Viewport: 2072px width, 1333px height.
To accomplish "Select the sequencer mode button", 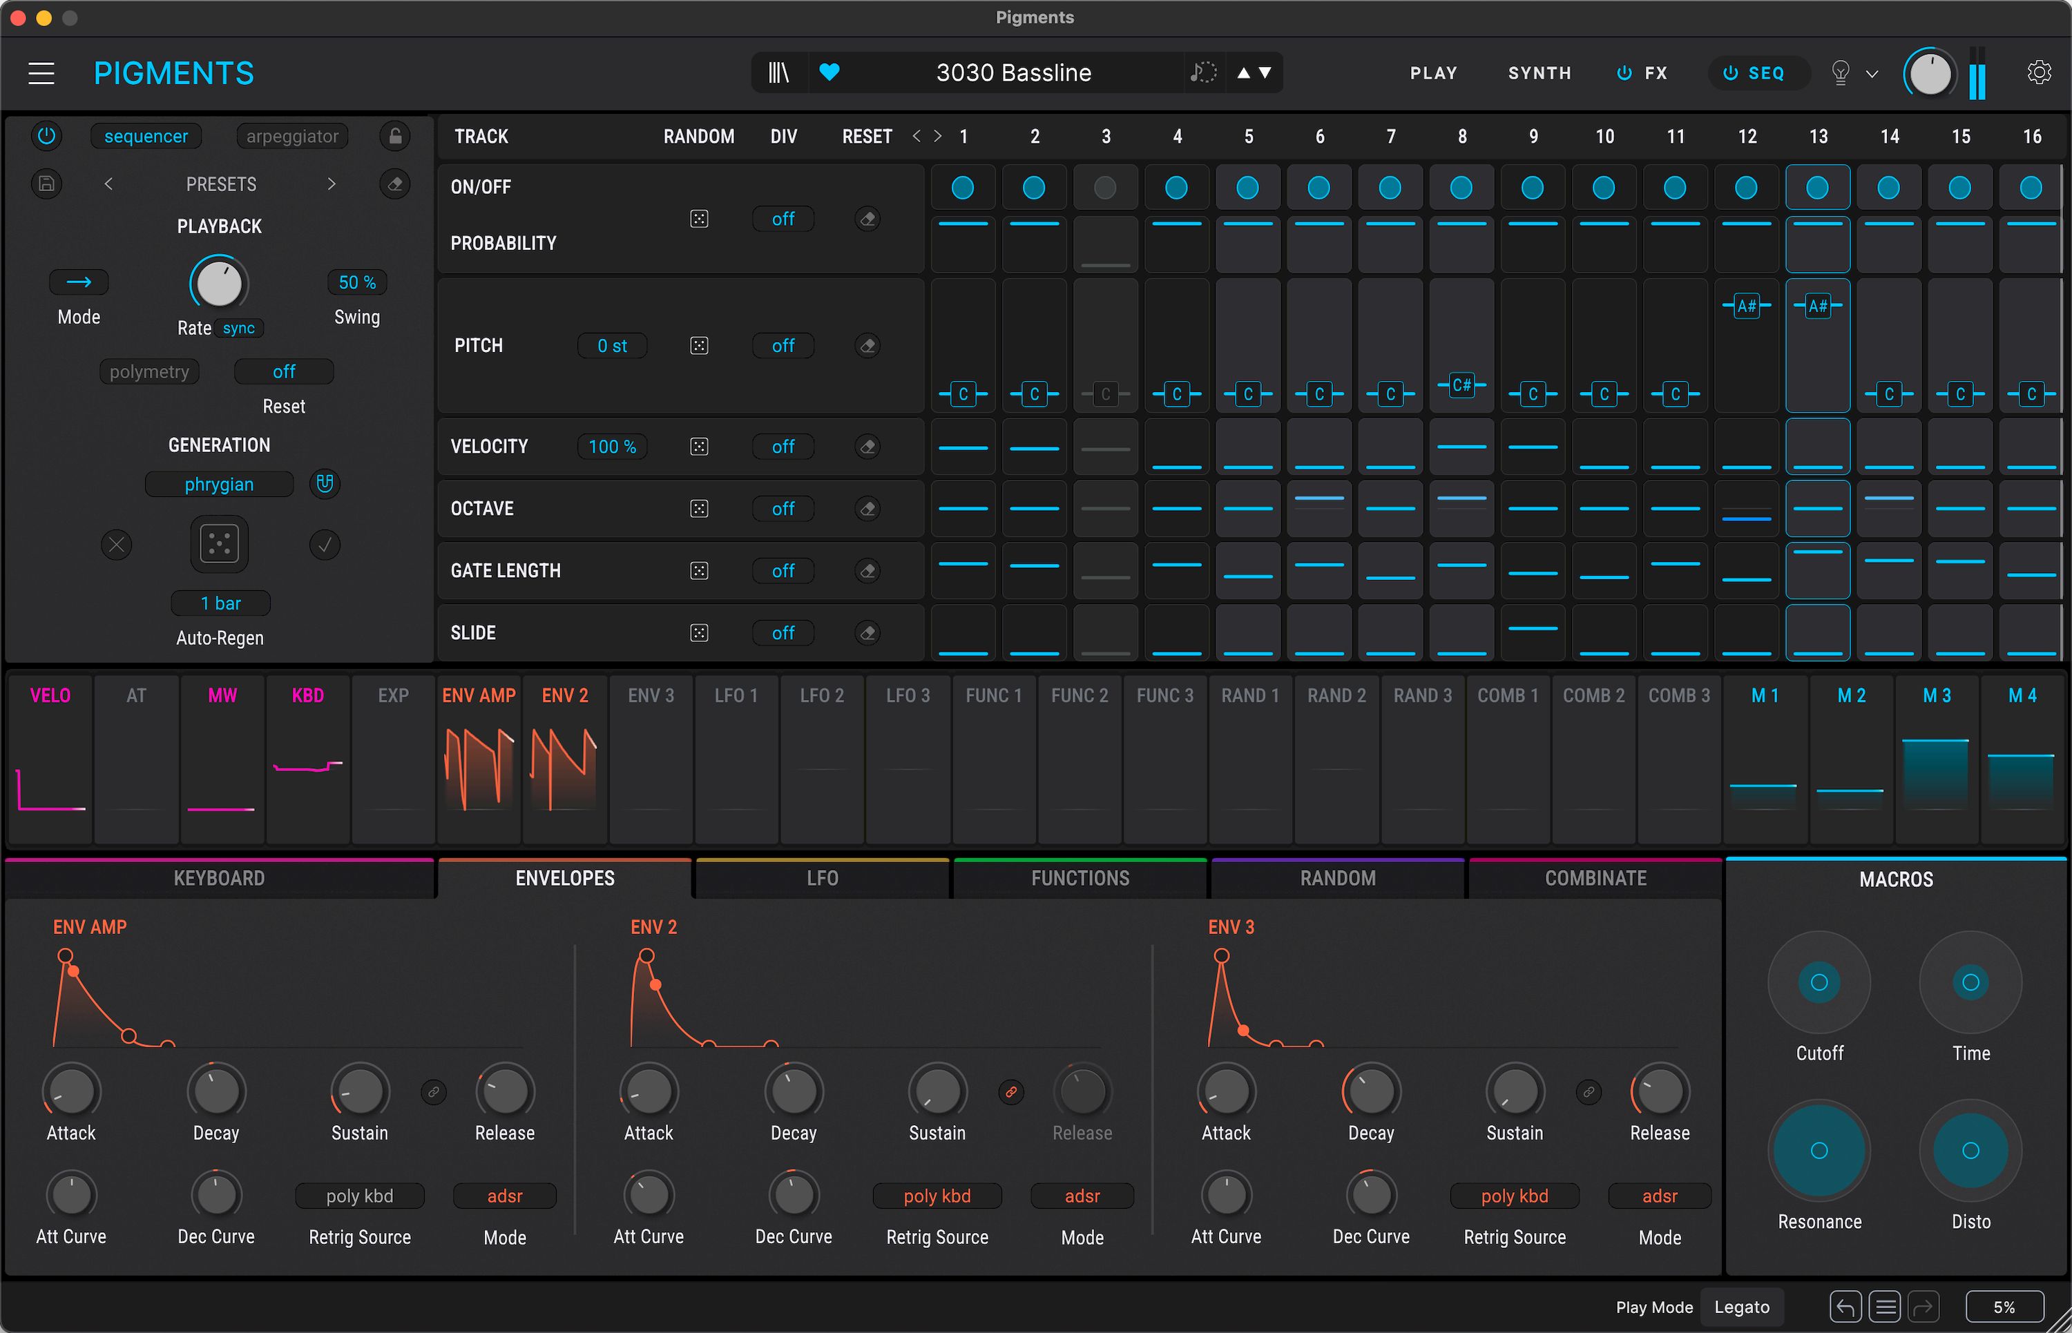I will [x=146, y=136].
